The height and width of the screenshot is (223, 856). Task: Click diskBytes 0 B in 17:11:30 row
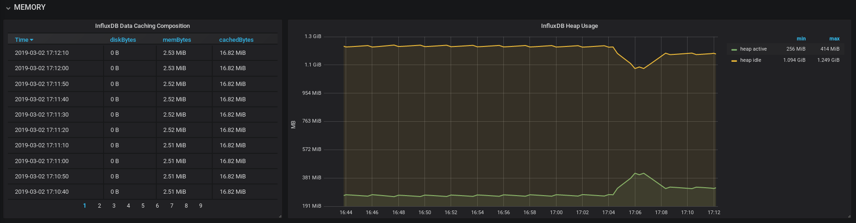[x=115, y=115]
